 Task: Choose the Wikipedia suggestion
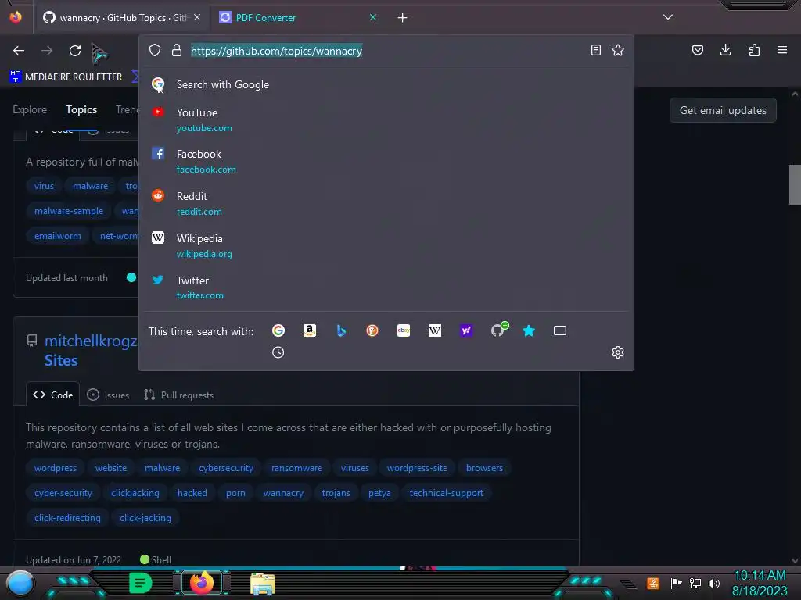coord(386,246)
